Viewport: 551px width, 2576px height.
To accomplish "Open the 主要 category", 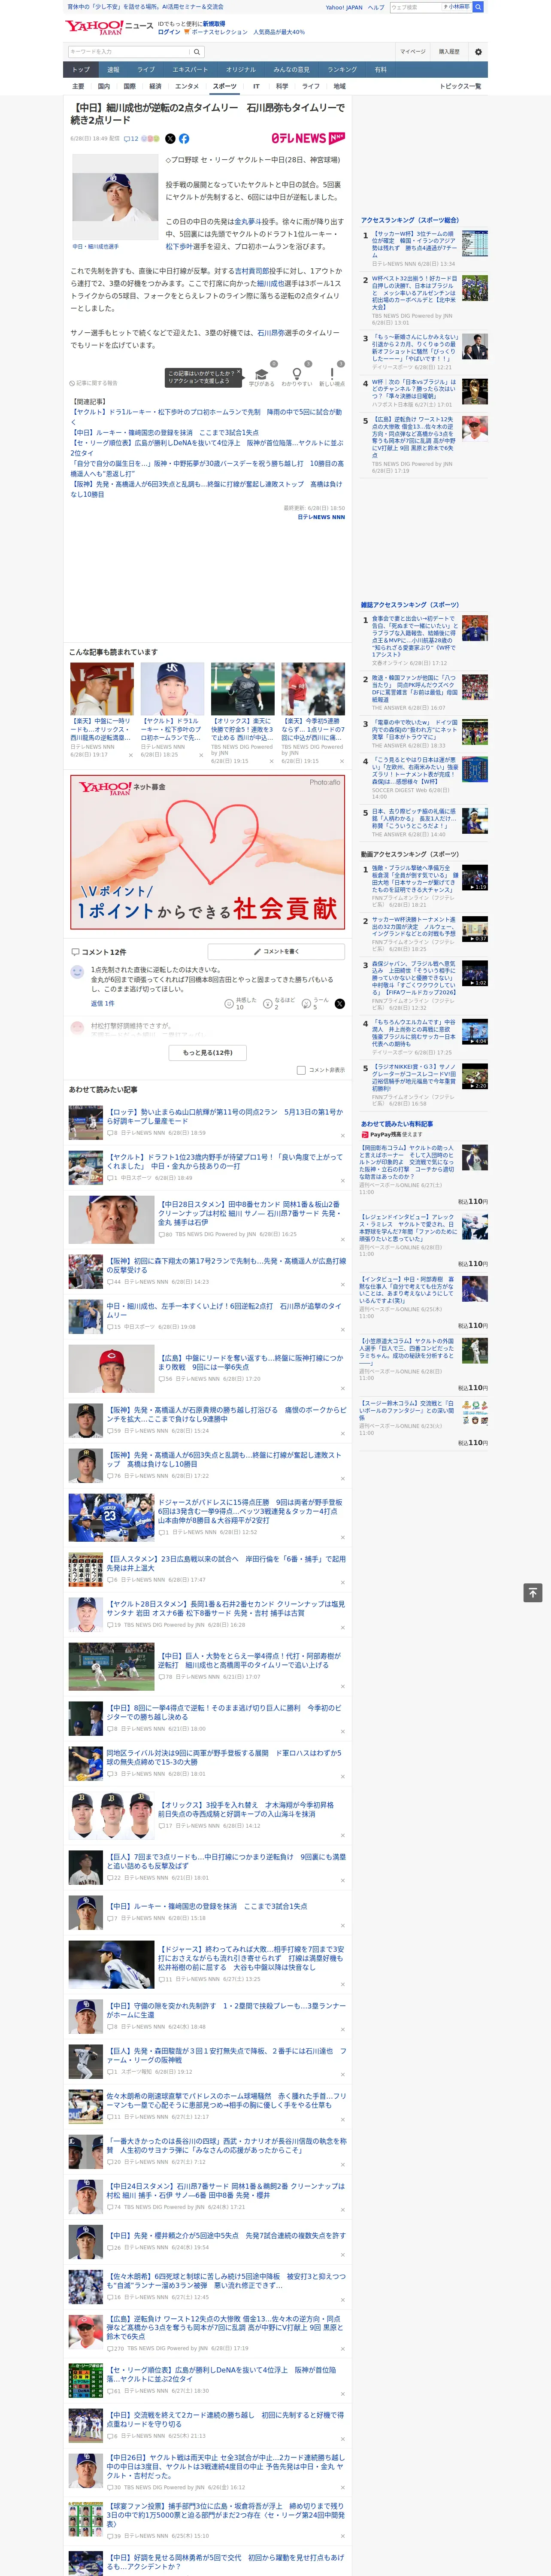I will tap(78, 87).
